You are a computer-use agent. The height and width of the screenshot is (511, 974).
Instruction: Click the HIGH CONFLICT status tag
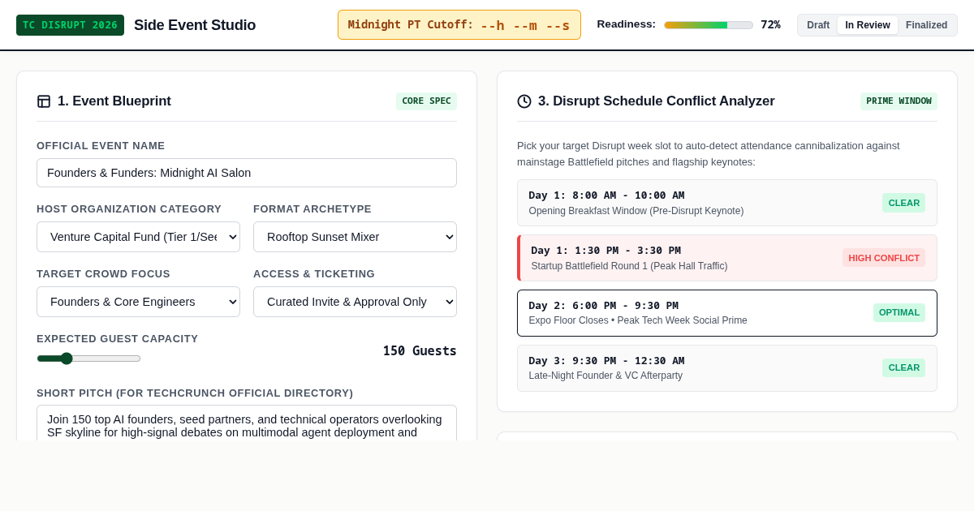point(884,258)
